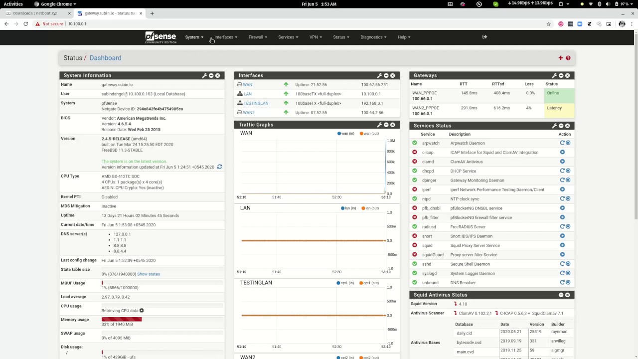Open the GNOME Activities overview
638x359 pixels.
click(x=13, y=4)
